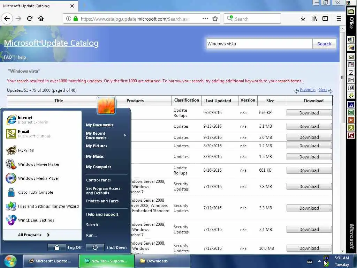Click the Windows Start orb
Image resolution: width=357 pixels, height=268 pixels.
(10, 261)
